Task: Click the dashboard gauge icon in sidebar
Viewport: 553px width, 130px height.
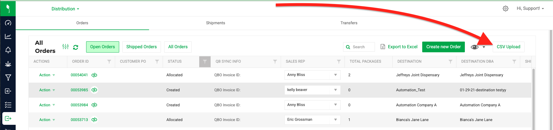Action: click(x=8, y=23)
